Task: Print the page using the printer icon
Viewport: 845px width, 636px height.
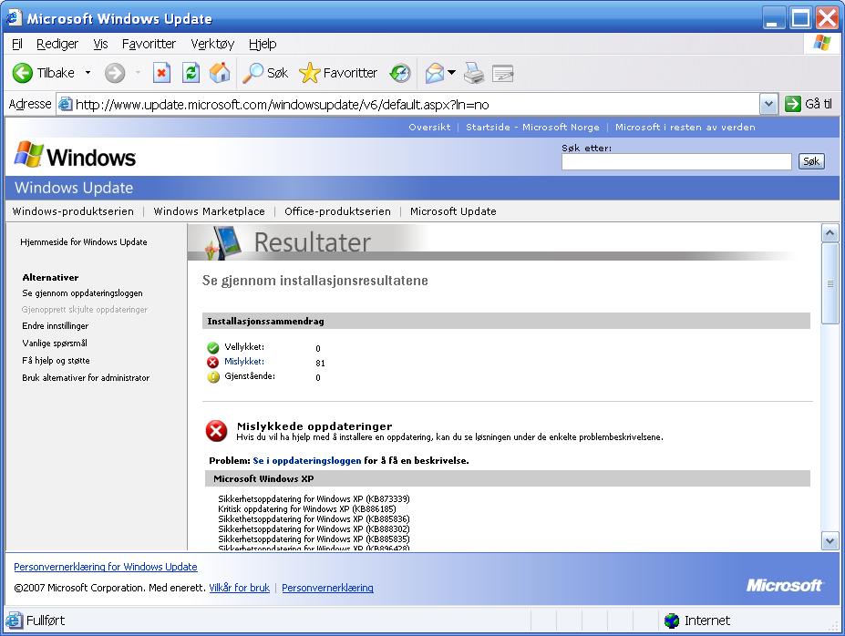Action: [x=474, y=73]
